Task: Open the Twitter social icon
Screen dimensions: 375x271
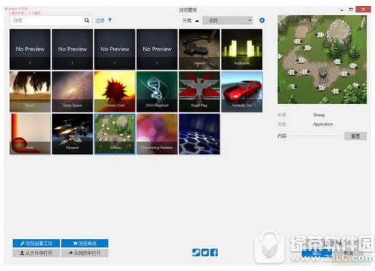Action: [x=205, y=252]
